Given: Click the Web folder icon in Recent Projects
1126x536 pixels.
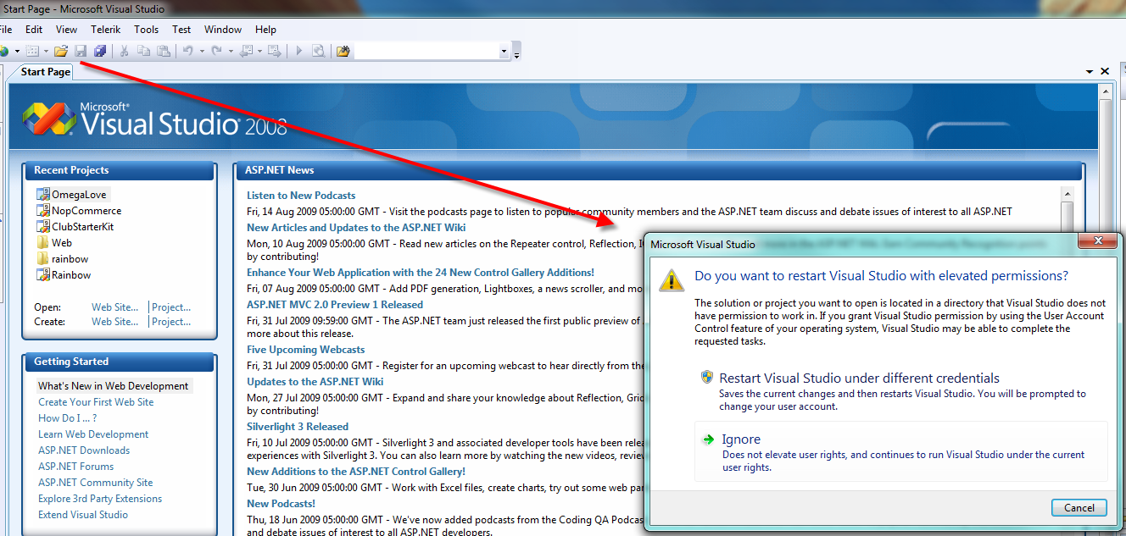Looking at the screenshot, I should coord(43,243).
